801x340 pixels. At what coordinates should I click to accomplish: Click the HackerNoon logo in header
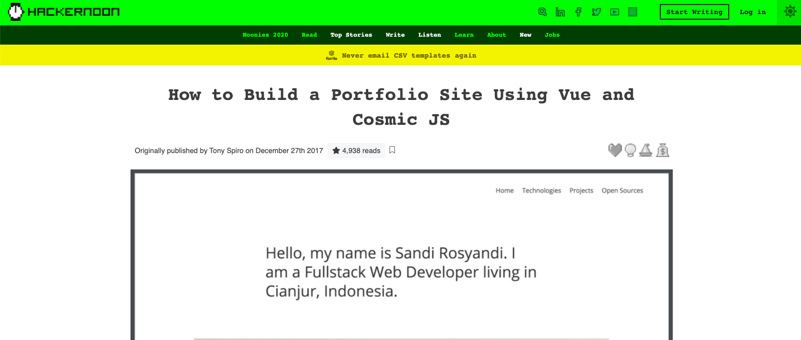coord(64,12)
